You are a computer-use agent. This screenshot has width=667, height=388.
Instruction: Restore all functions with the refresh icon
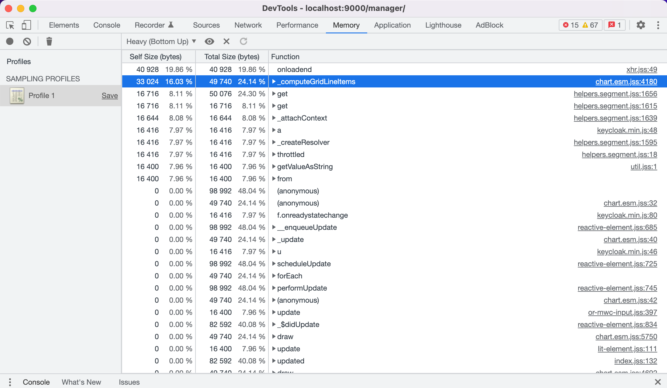[x=243, y=41]
